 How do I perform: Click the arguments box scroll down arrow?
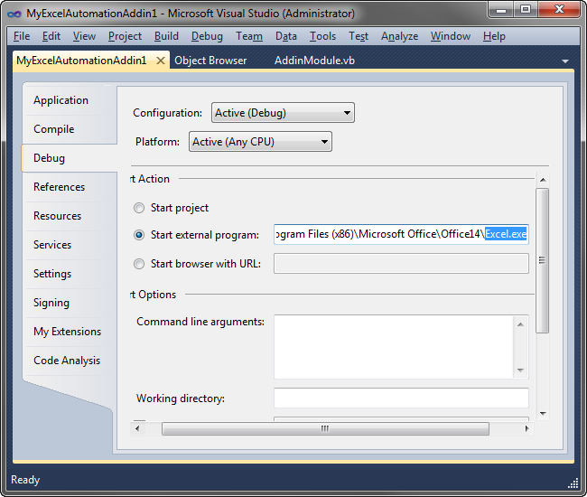click(521, 370)
